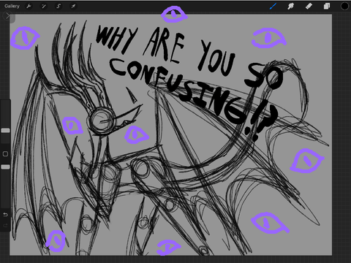This screenshot has width=351, height=263.
Task: Select the Brush tool
Action: tap(273, 7)
